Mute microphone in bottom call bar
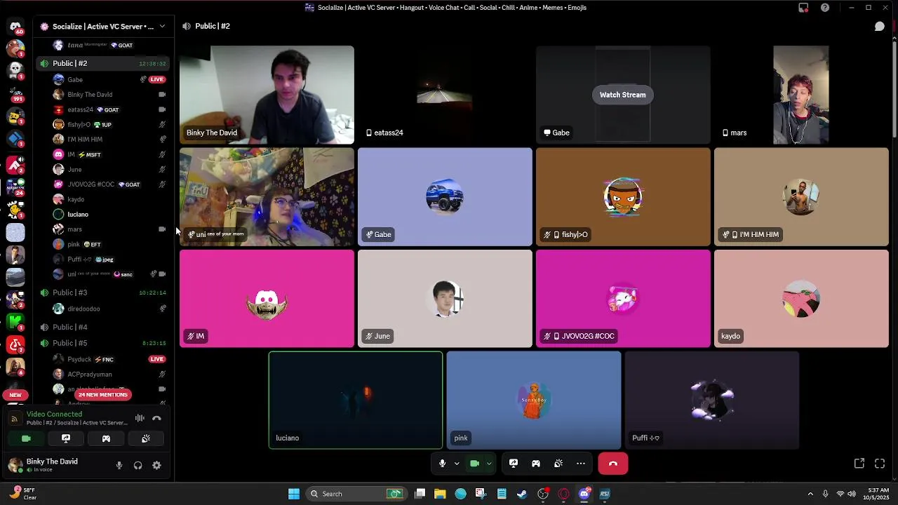Screen dimensions: 898x505 (x=442, y=464)
